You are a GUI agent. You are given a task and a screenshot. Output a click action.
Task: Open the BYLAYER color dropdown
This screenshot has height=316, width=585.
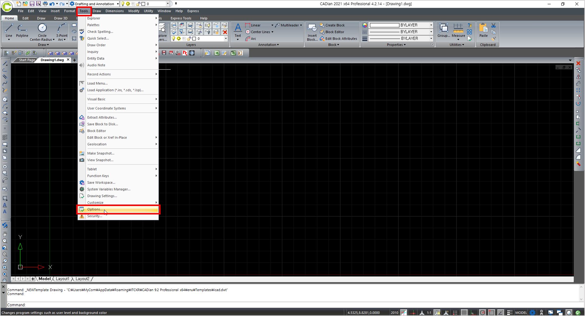pyautogui.click(x=431, y=25)
